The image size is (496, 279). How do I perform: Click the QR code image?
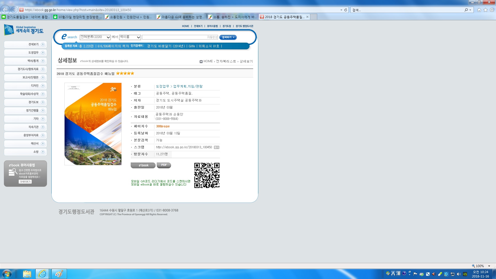coord(207,175)
